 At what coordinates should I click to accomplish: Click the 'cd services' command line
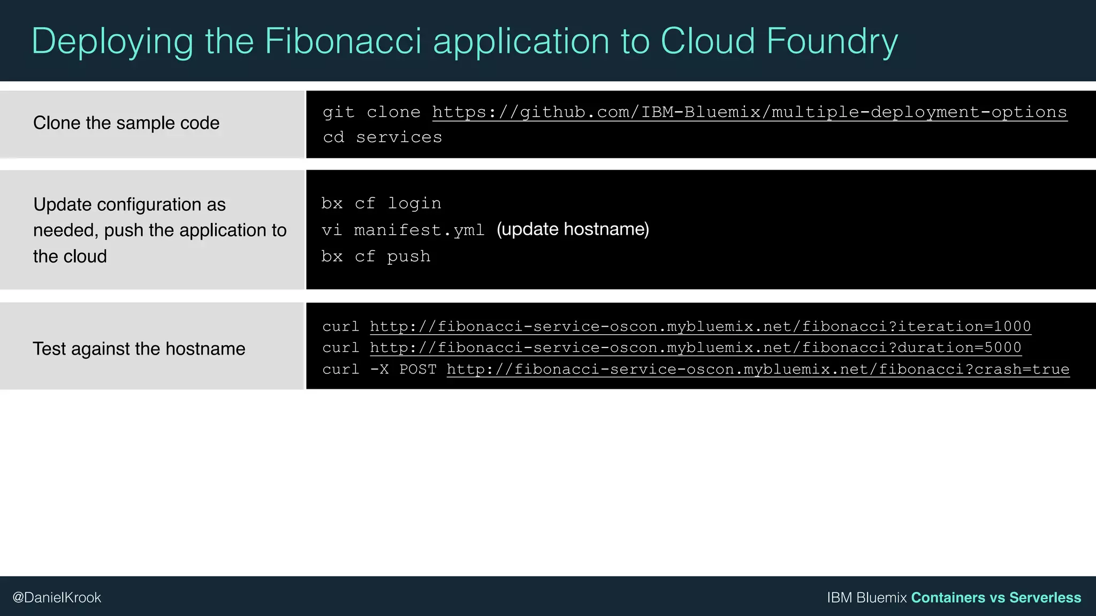coord(383,137)
